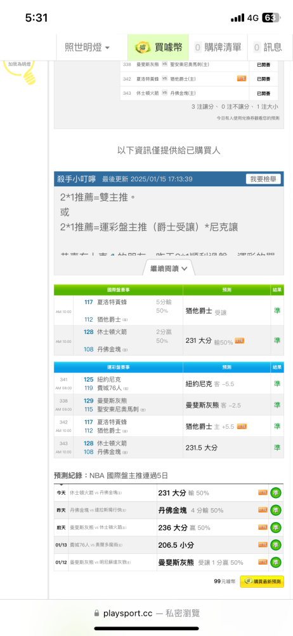Click the orange badge next to 231 大分 輸50%

(239, 341)
